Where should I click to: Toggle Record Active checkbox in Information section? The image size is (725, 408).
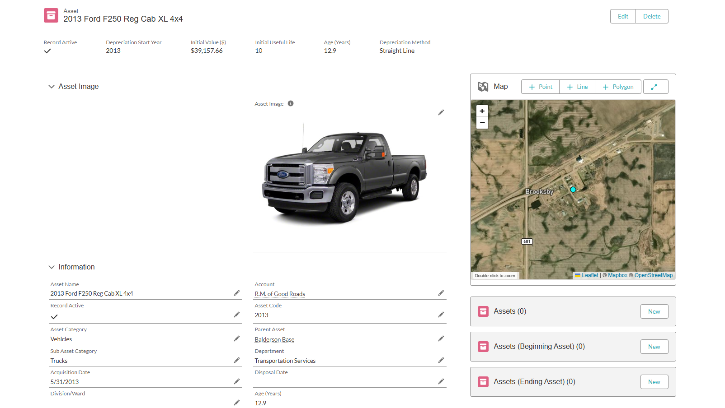[54, 317]
